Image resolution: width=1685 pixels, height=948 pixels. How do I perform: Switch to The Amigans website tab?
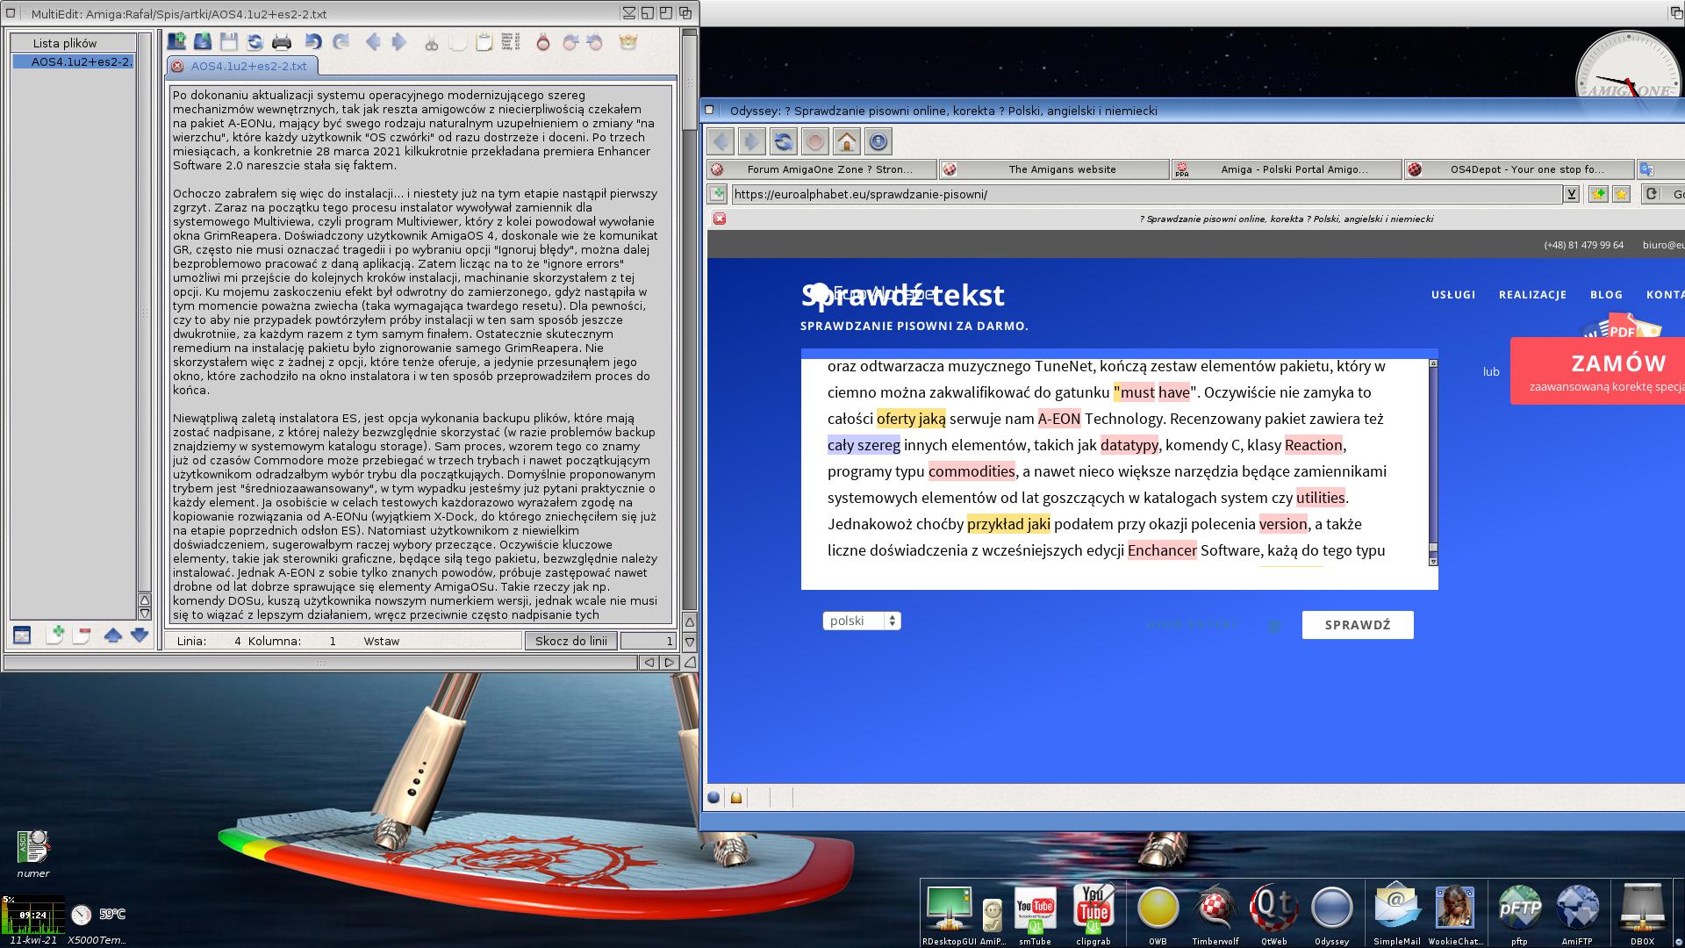click(1054, 169)
